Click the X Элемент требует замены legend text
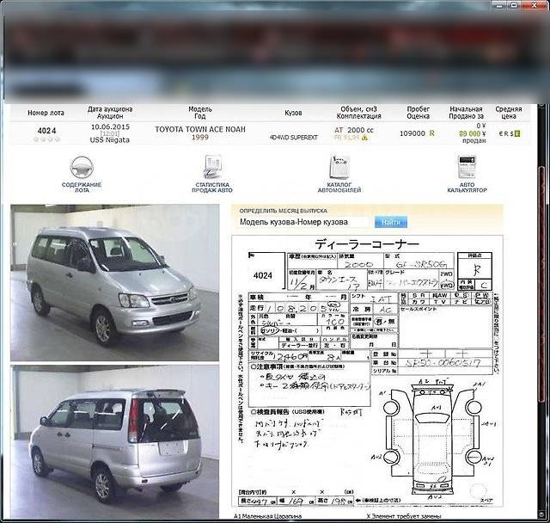The width and height of the screenshot is (550, 523). (404, 516)
